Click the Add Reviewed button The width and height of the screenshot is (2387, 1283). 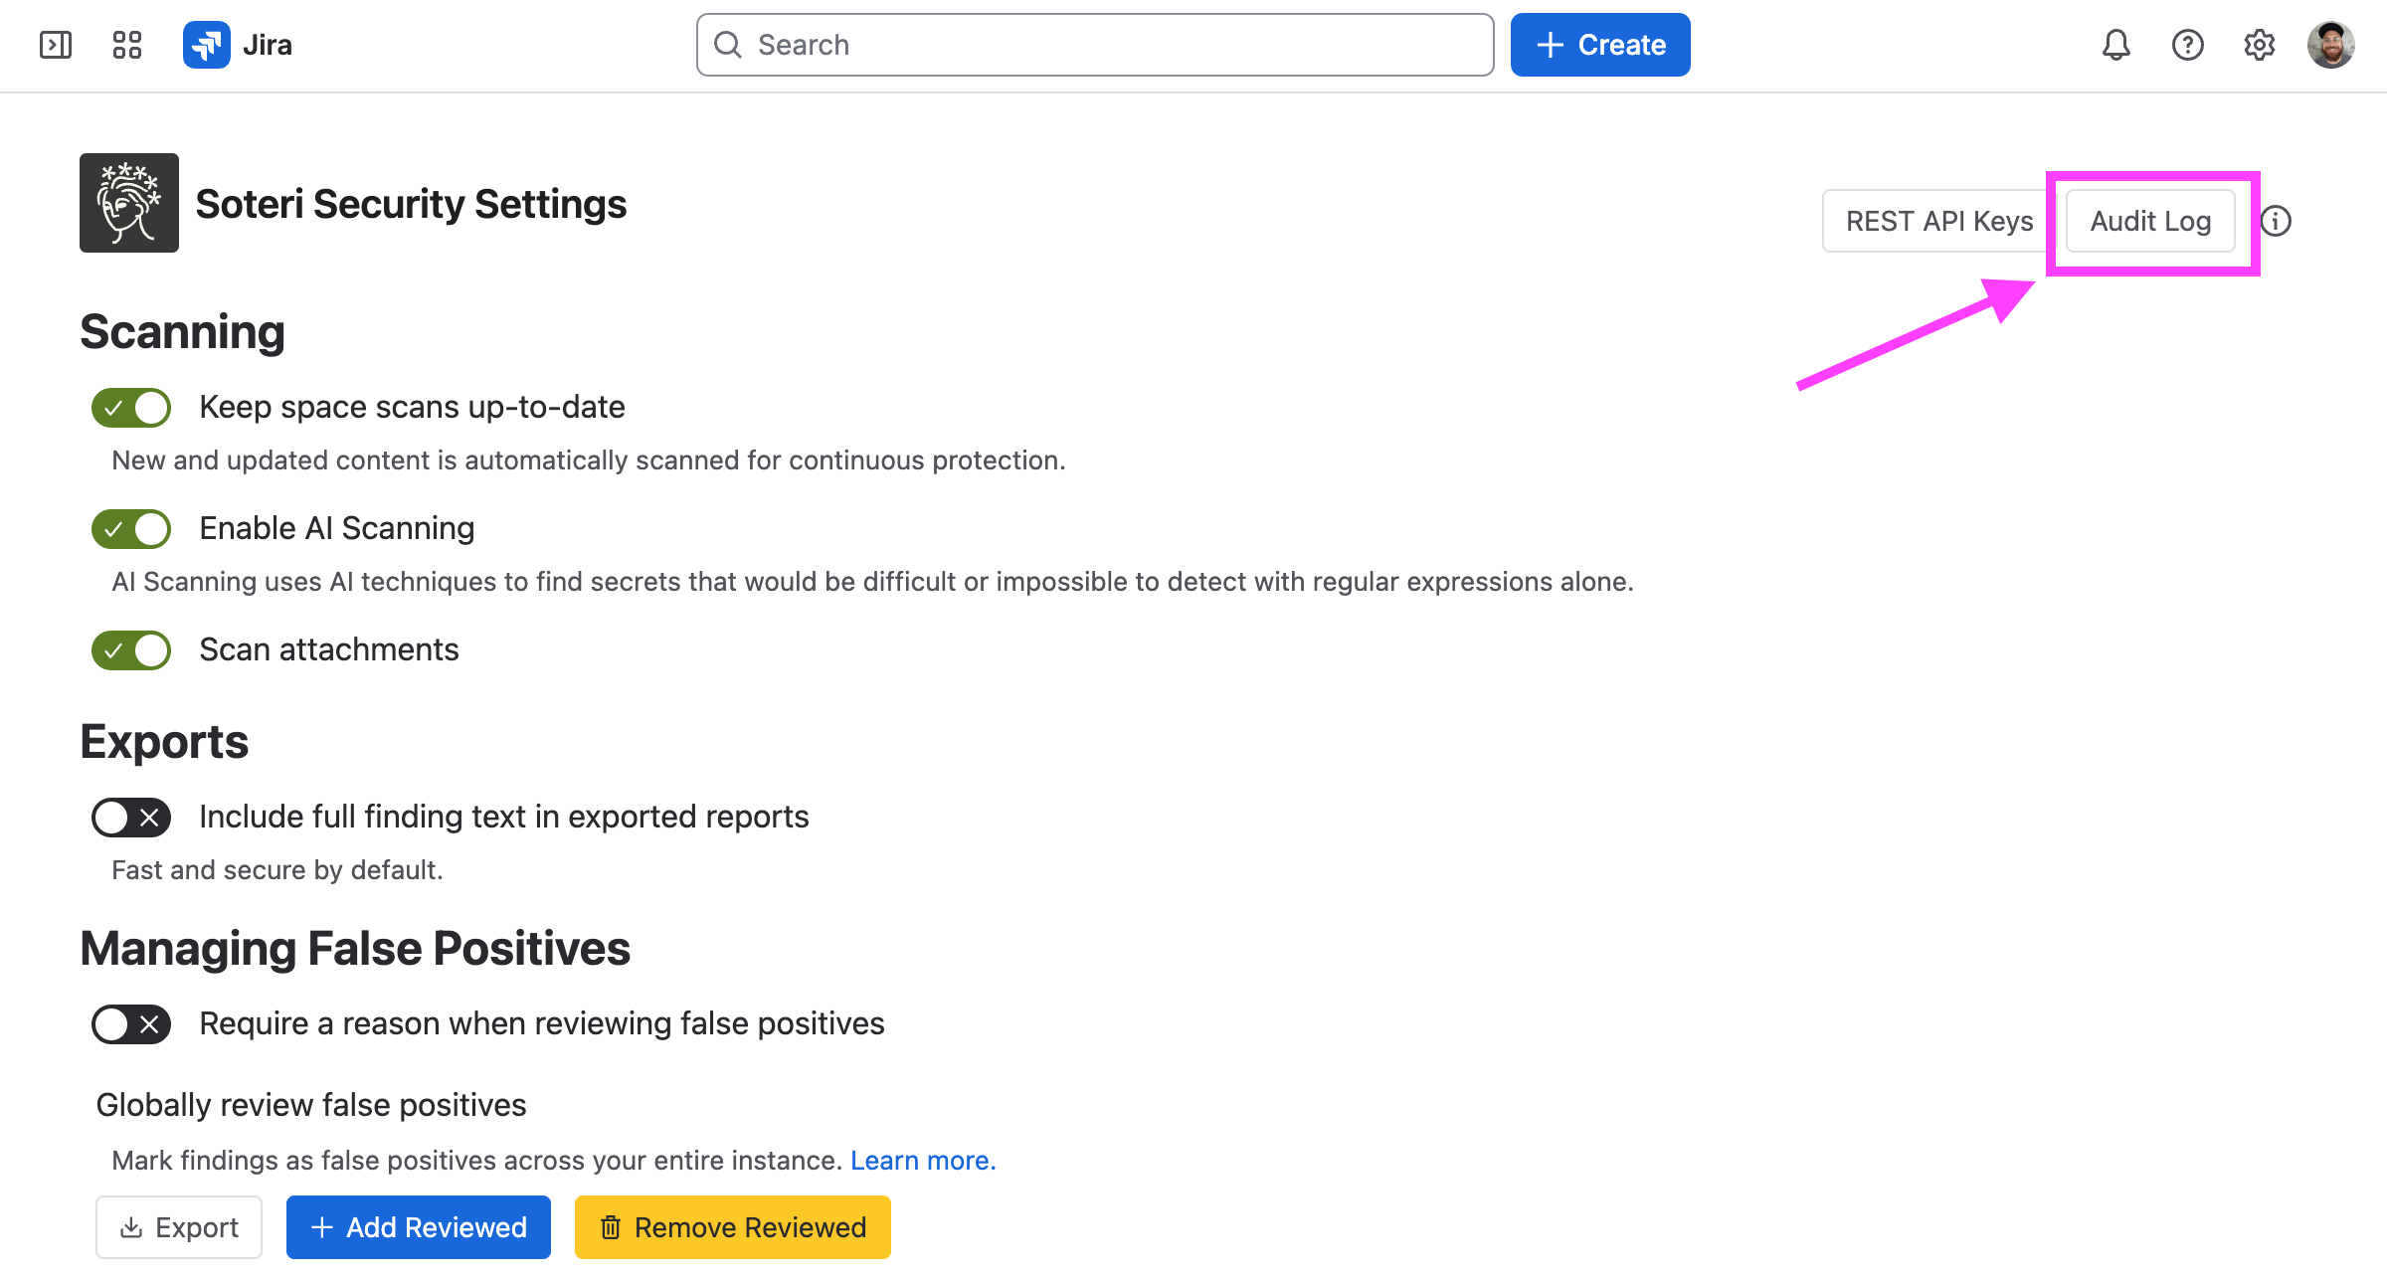coord(419,1227)
